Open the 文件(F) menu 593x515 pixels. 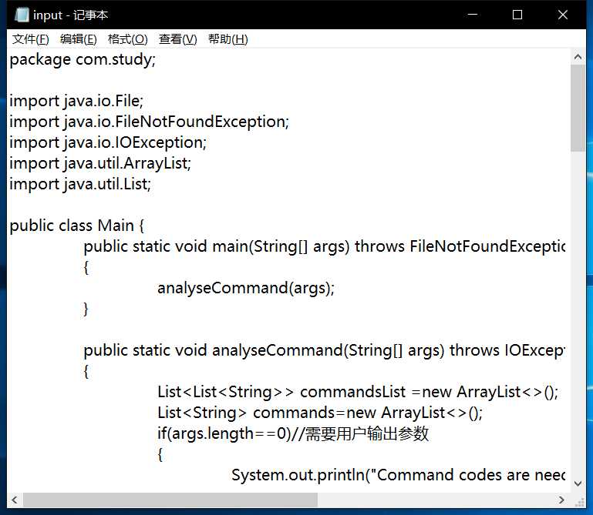tap(31, 39)
